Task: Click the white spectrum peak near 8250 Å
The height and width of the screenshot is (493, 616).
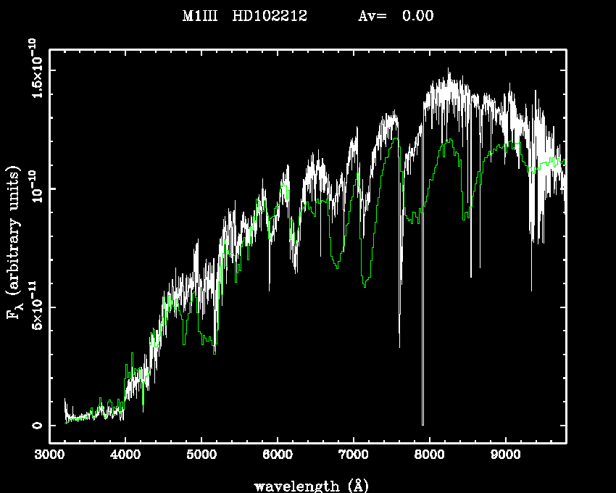Action: tap(449, 70)
